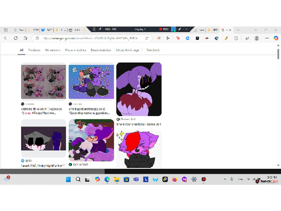Click the Feedback link
Viewport: 281px width, 211px height.
tap(153, 50)
